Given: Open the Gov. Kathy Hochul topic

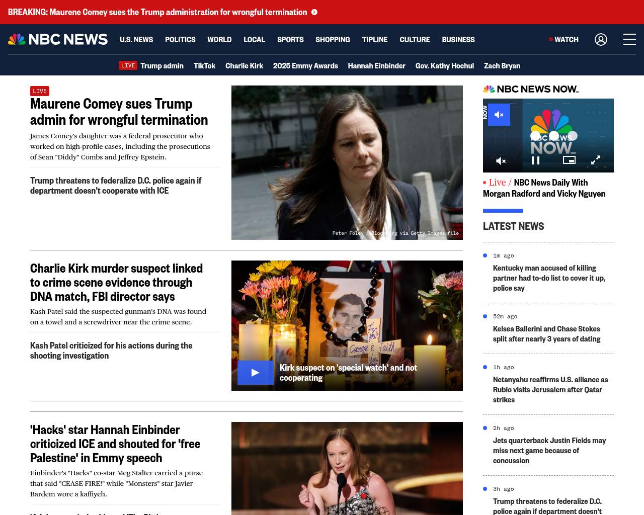Looking at the screenshot, I should tap(445, 65).
